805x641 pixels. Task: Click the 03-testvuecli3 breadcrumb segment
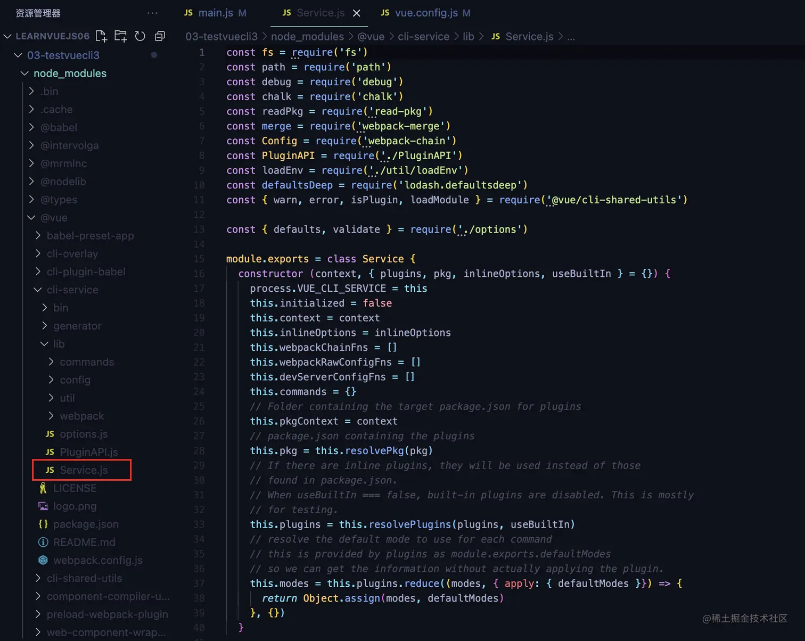[x=221, y=36]
